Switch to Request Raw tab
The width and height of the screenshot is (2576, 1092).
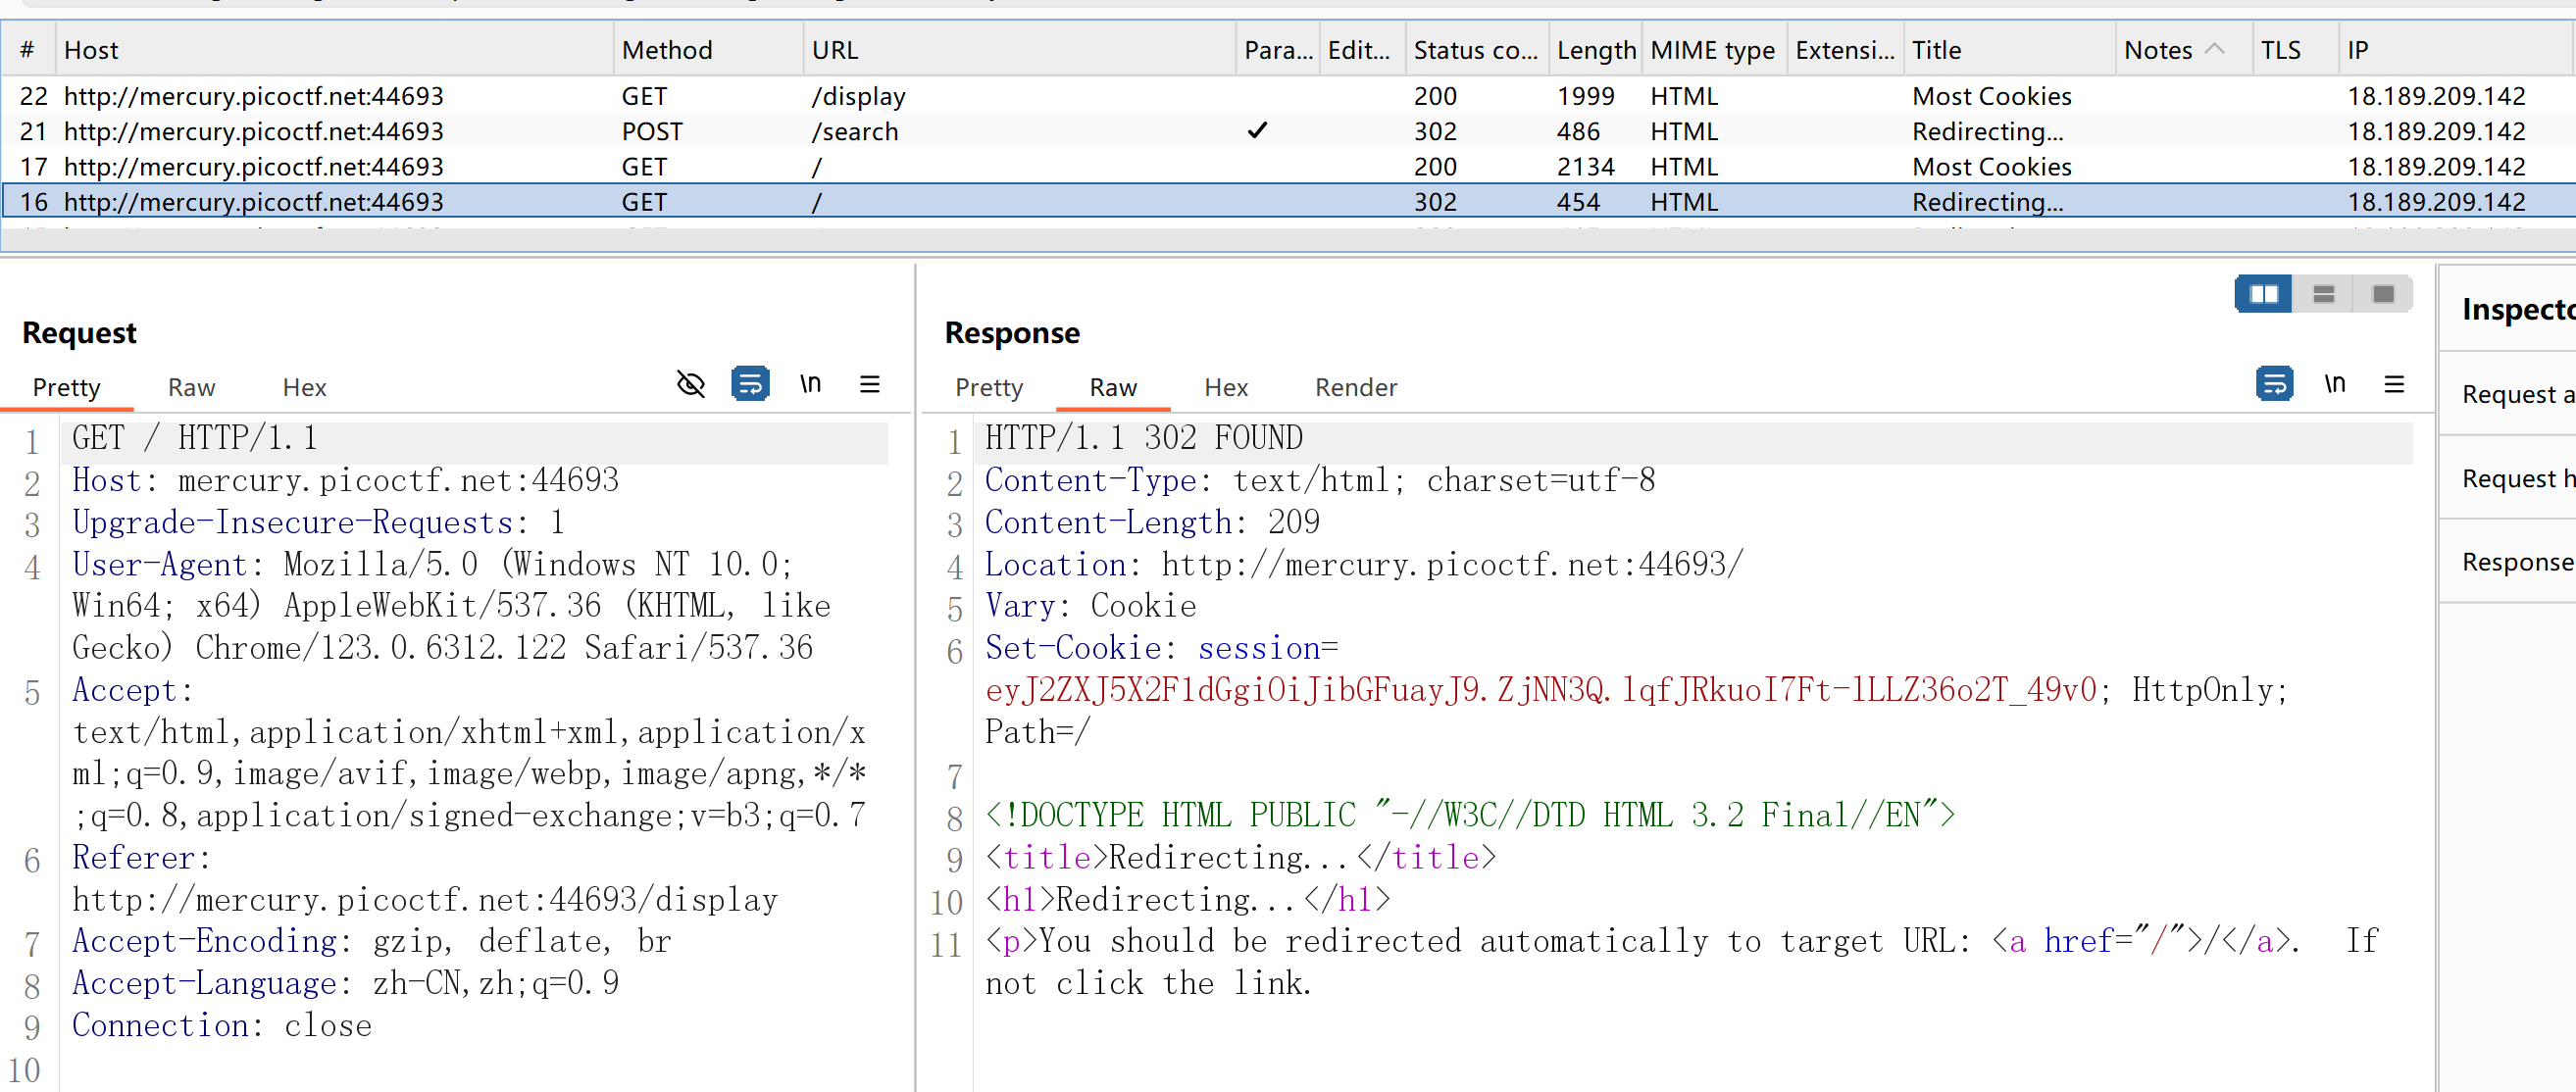pos(191,387)
